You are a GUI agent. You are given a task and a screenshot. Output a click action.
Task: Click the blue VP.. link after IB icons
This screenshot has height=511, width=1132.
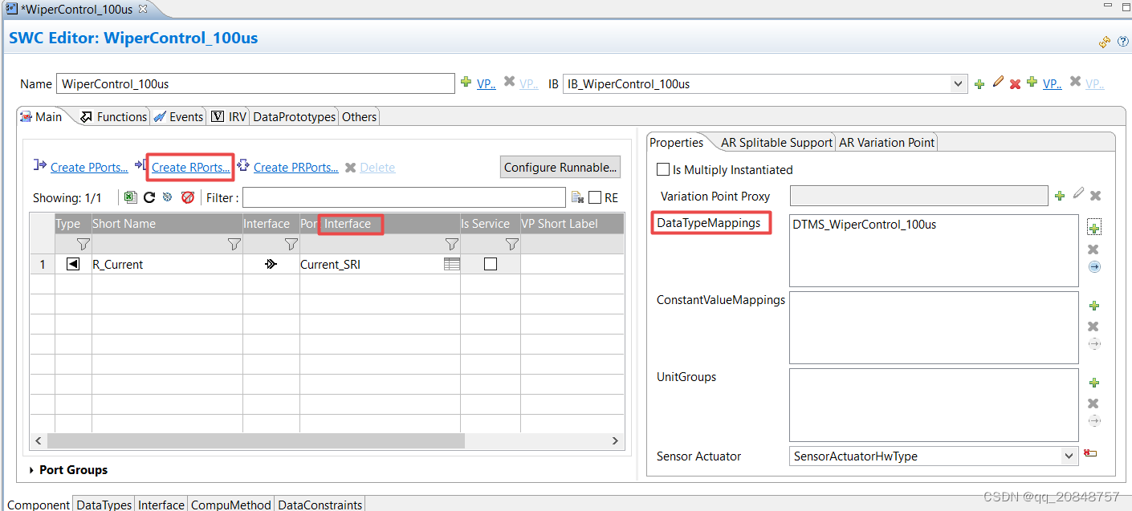click(x=1052, y=83)
